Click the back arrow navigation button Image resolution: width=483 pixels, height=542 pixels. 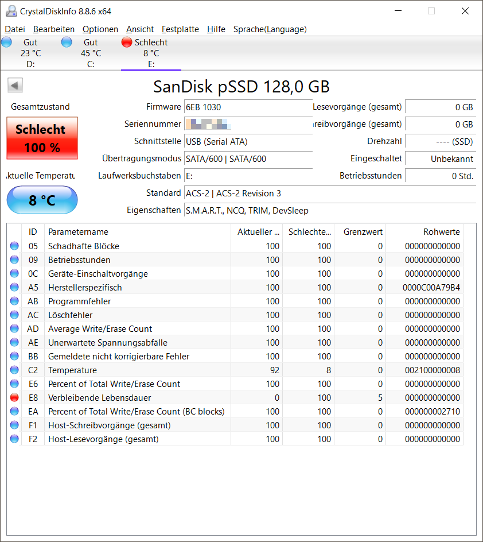tap(15, 85)
